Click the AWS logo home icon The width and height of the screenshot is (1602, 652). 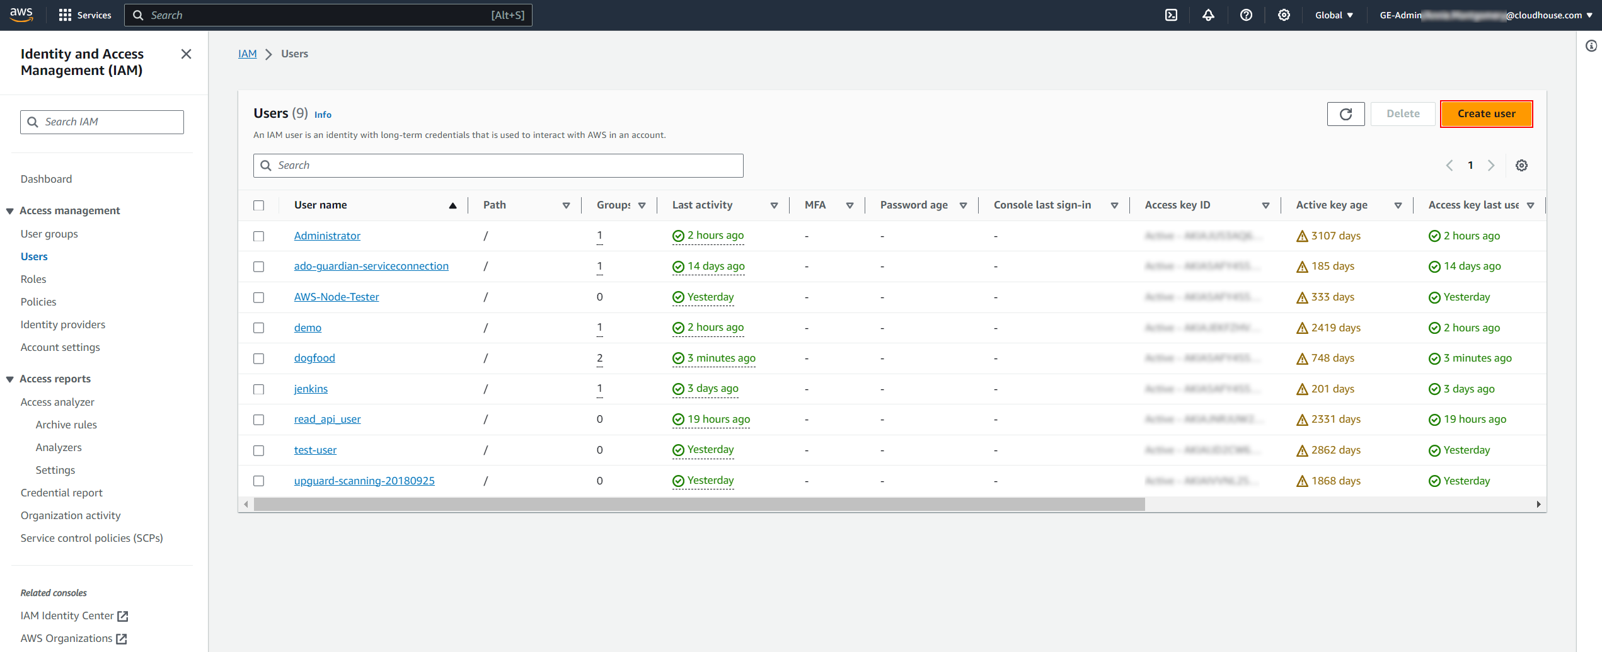pyautogui.click(x=21, y=14)
